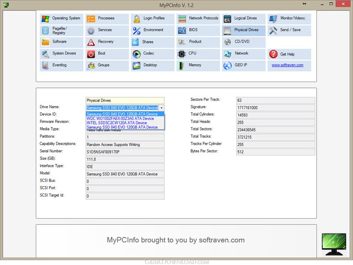The width and height of the screenshot is (353, 265).
Task: Click the Get Help question mark icon
Action: tap(273, 54)
